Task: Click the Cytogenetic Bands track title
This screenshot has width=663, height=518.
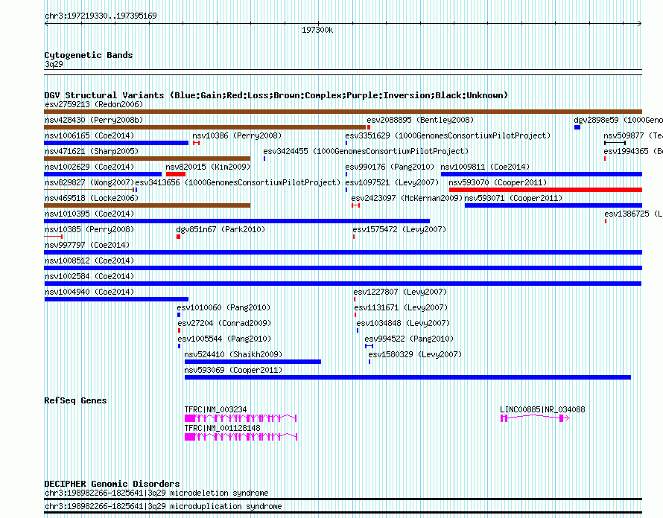Action: (89, 55)
